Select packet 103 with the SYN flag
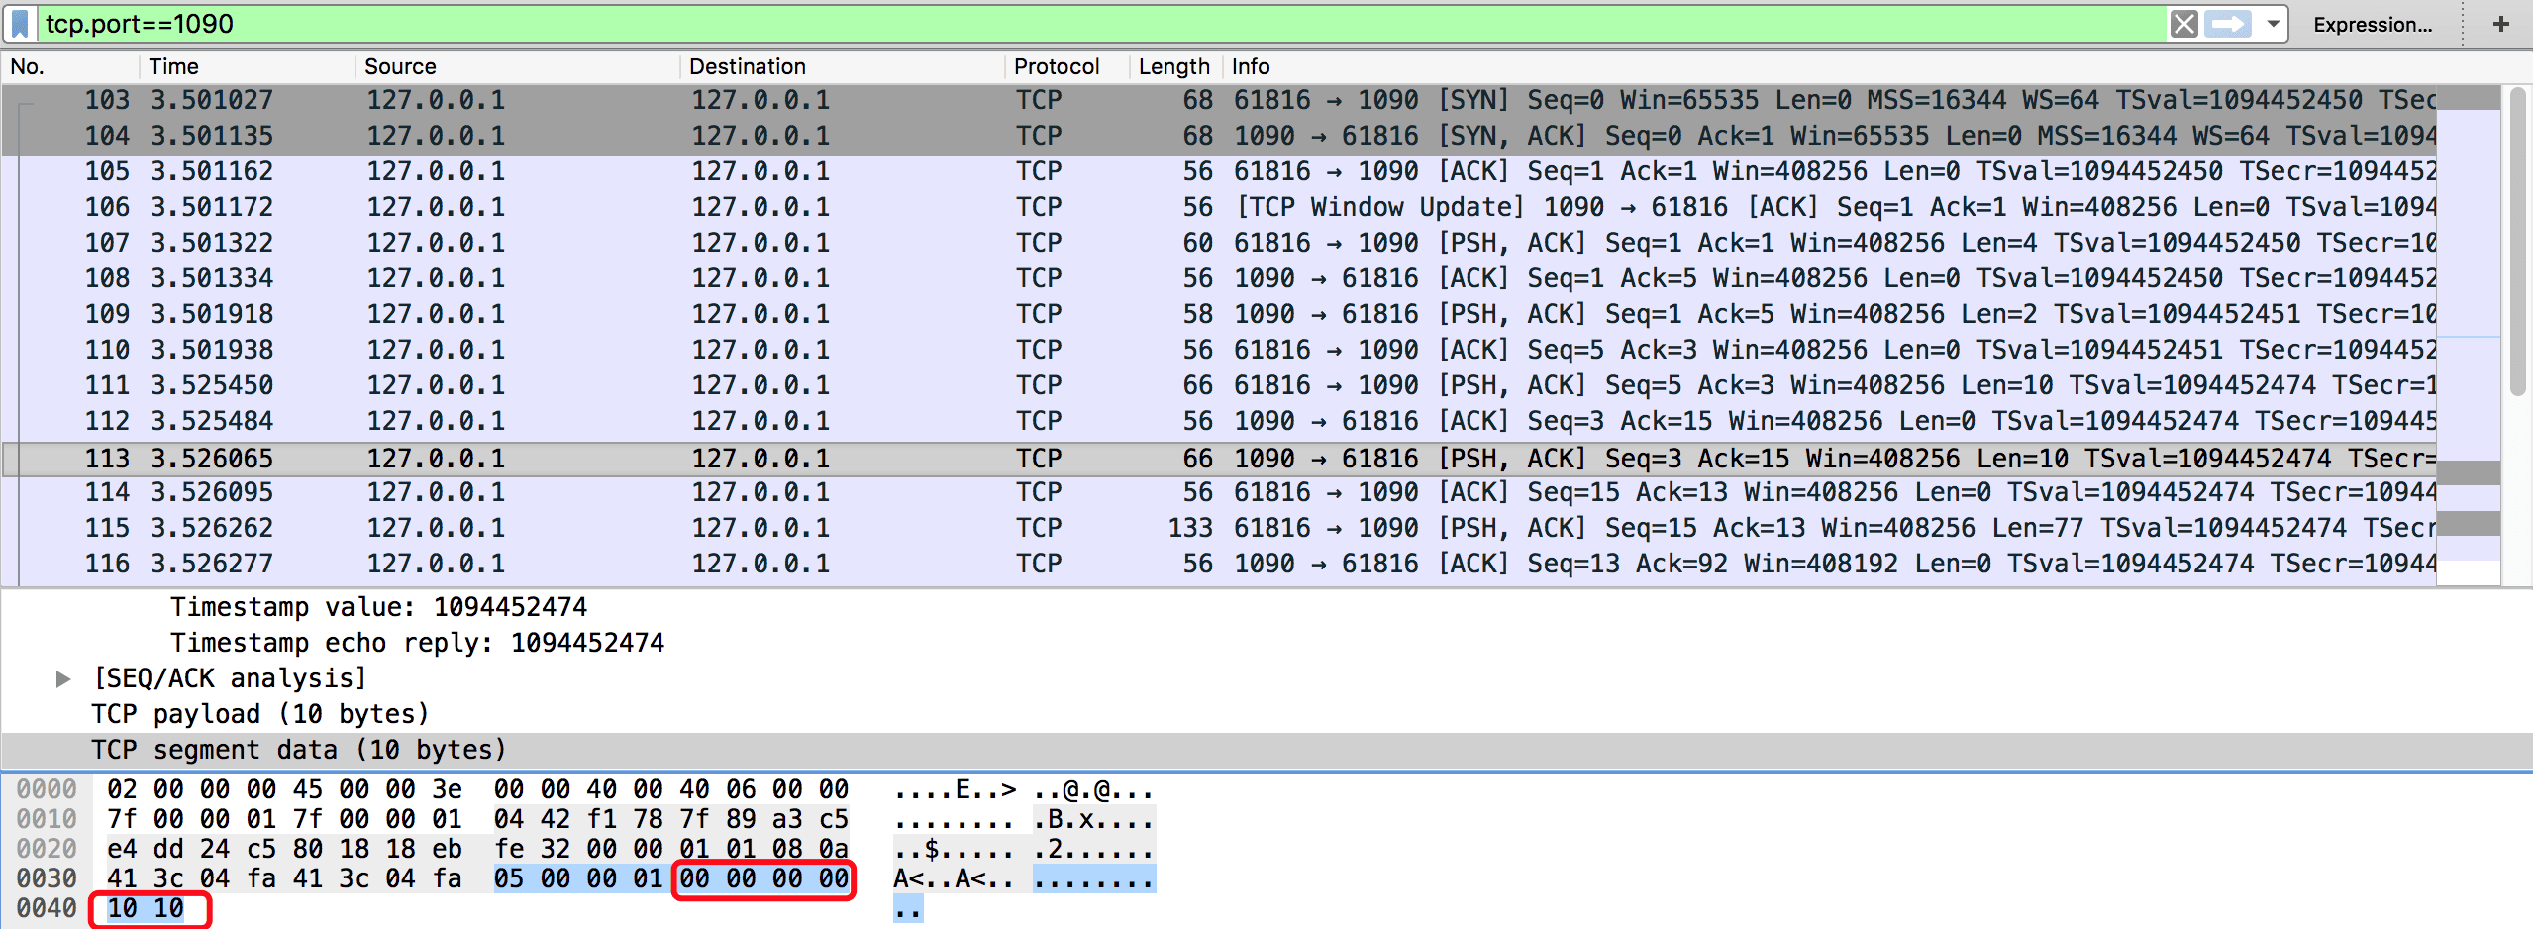Image resolution: width=2533 pixels, height=929 pixels. point(1218,100)
